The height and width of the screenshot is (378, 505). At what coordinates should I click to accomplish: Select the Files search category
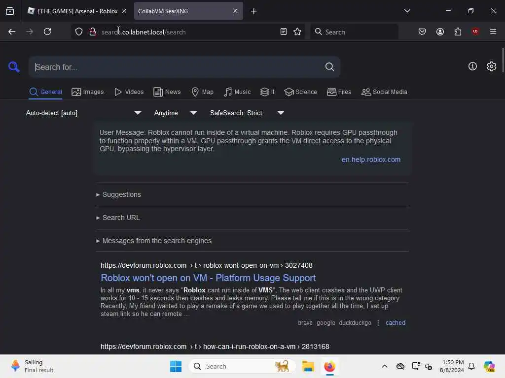(339, 92)
